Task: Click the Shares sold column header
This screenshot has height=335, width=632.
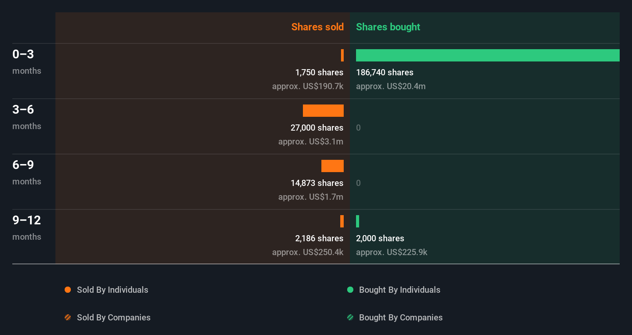Action: (x=318, y=27)
